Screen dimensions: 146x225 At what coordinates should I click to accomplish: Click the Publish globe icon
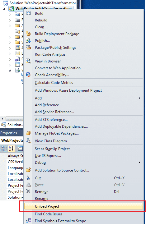coord(28,41)
